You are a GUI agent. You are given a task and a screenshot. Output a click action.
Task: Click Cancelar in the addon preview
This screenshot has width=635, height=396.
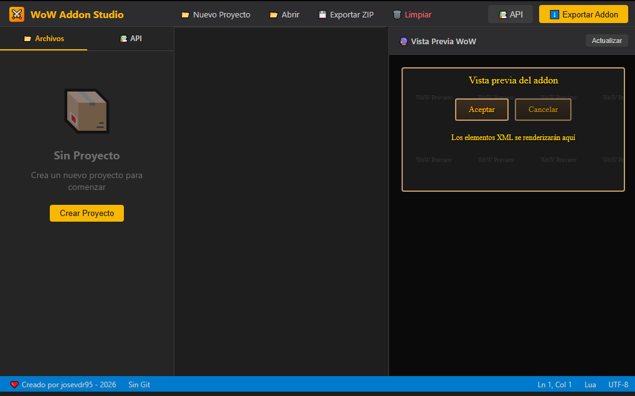click(x=543, y=110)
